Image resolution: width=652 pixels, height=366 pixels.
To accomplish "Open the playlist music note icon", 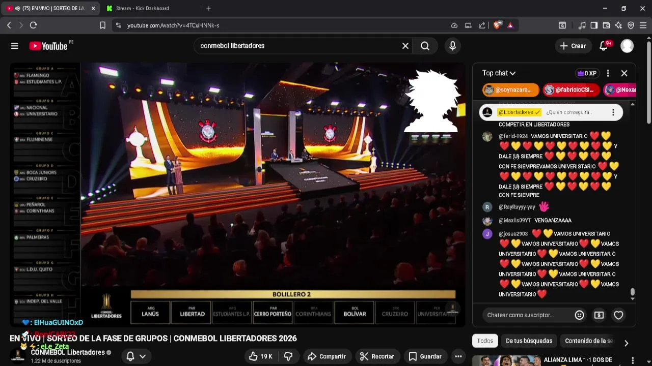I will (582, 25).
